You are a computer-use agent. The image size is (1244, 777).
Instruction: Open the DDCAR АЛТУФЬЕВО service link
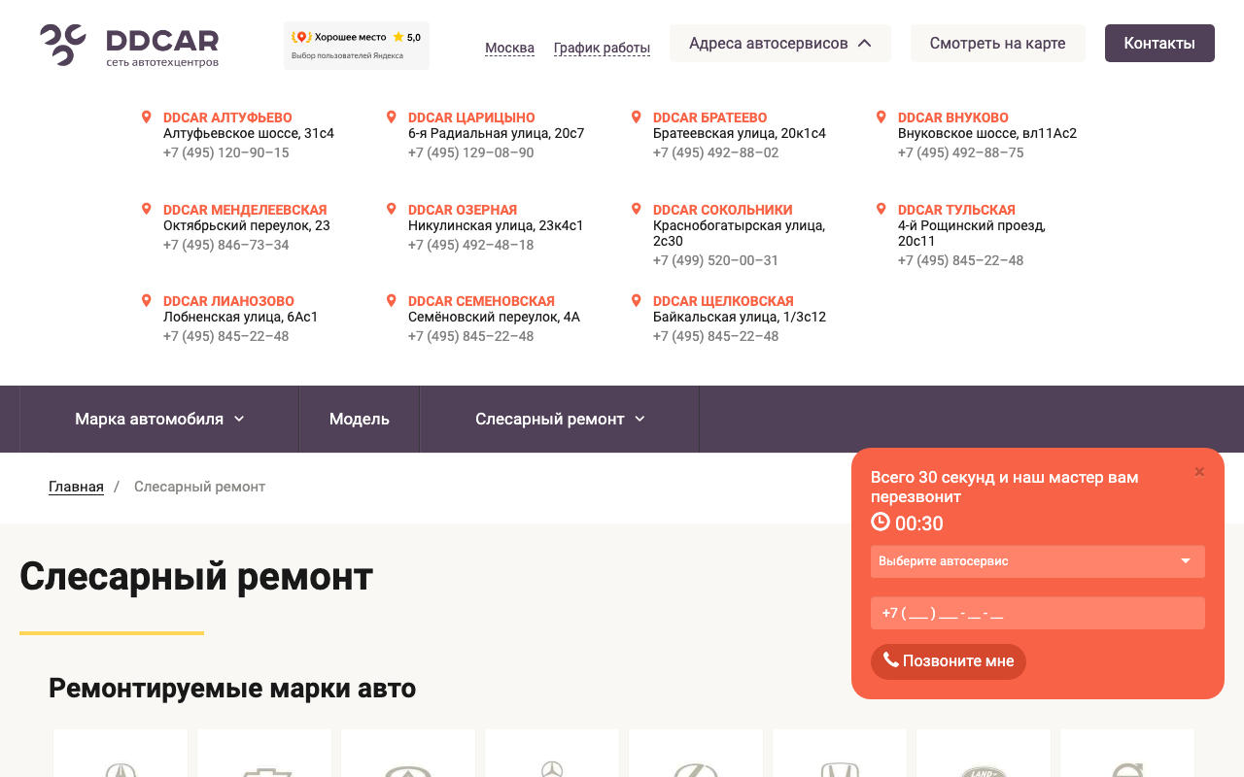227,118
